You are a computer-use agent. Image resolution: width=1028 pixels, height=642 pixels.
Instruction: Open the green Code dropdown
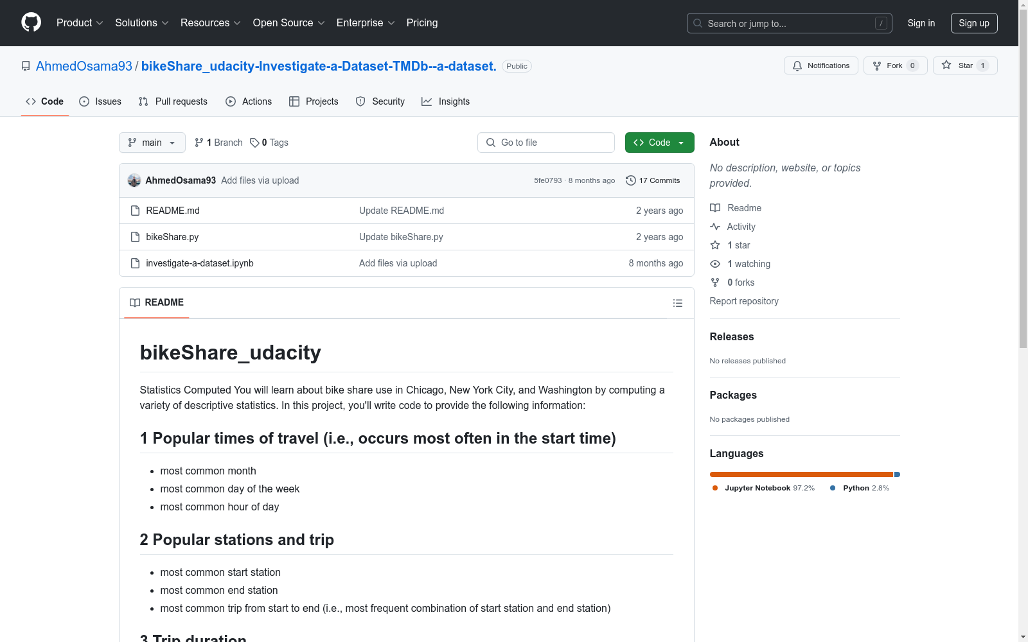(x=660, y=143)
